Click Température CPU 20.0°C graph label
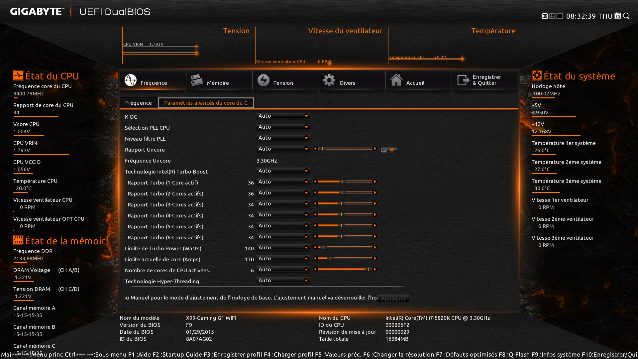Viewport: 638px width, 359px height. click(x=418, y=57)
